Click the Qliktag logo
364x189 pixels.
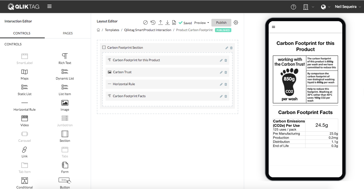(x=24, y=7)
